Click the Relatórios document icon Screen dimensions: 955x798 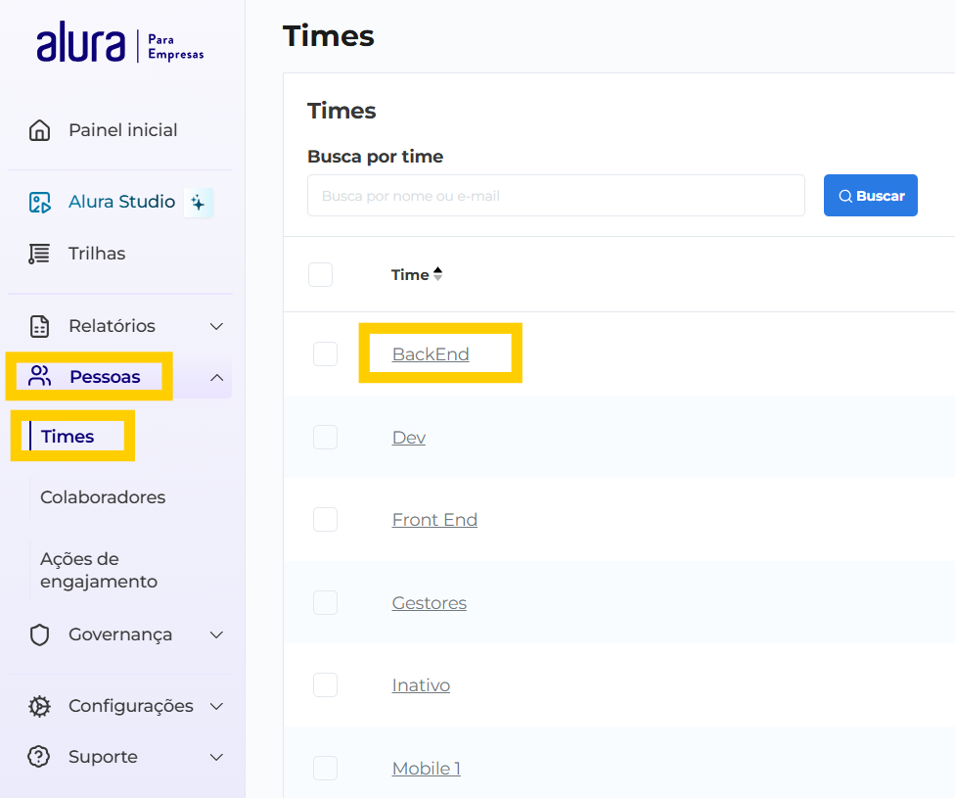pyautogui.click(x=39, y=326)
